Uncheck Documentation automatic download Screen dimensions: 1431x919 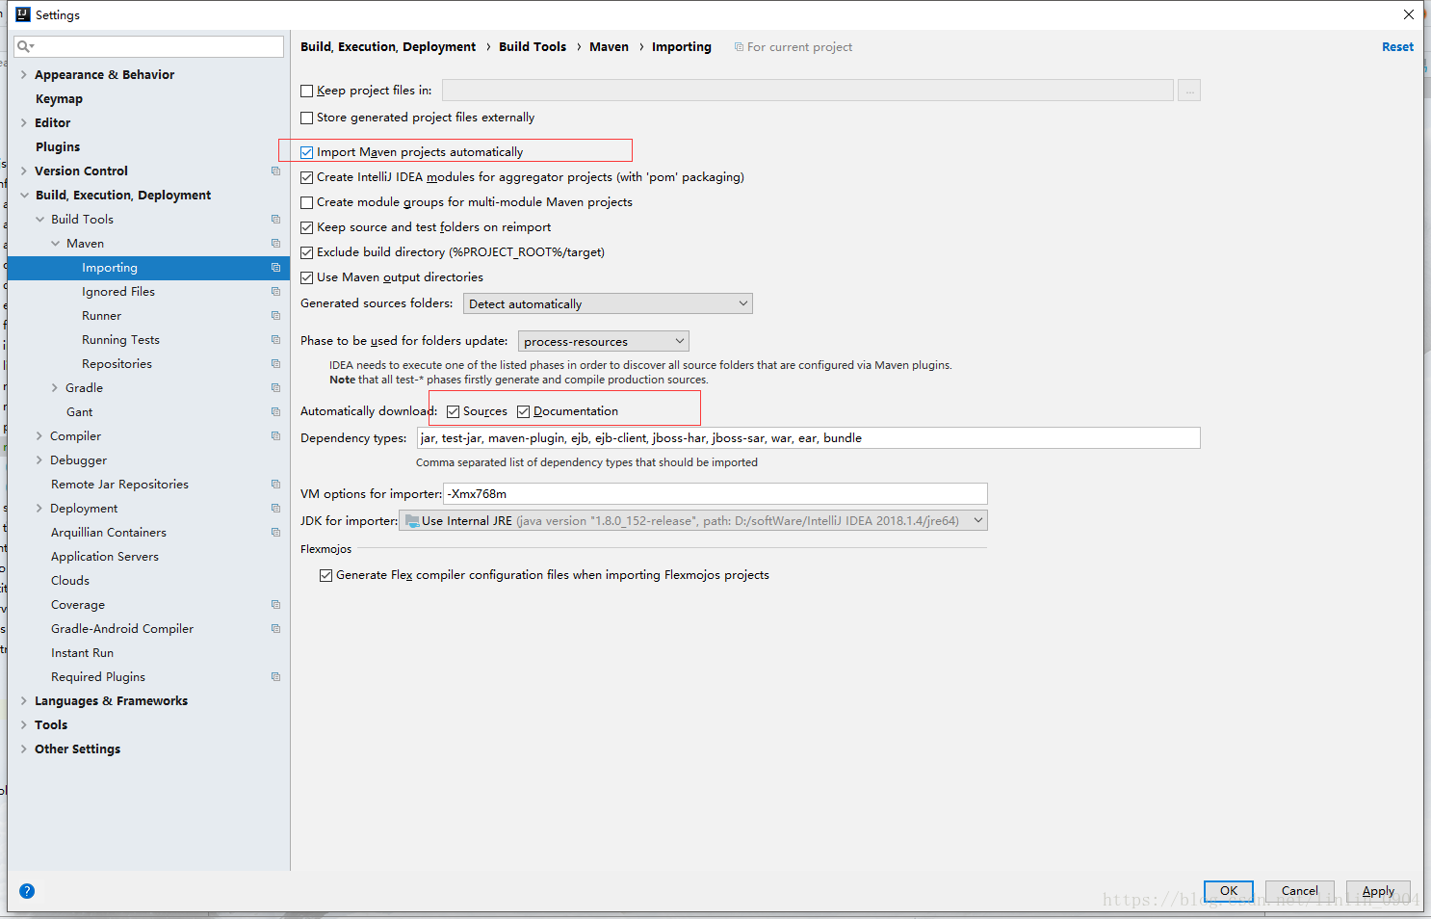tap(524, 411)
